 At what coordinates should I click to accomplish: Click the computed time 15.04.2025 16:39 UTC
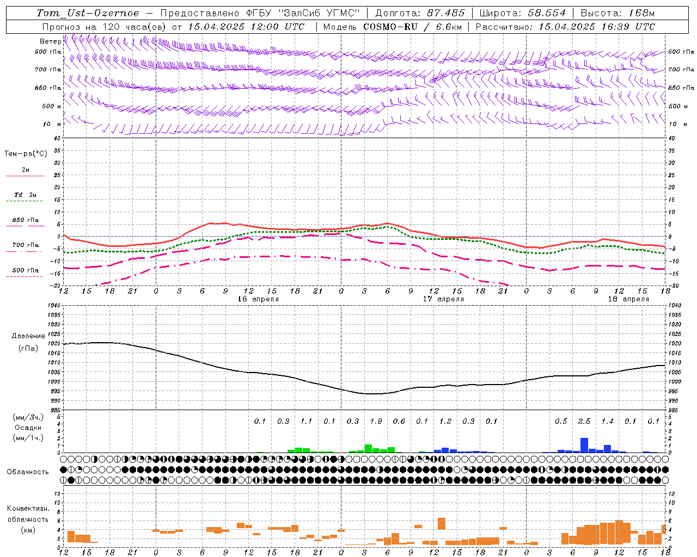click(597, 27)
